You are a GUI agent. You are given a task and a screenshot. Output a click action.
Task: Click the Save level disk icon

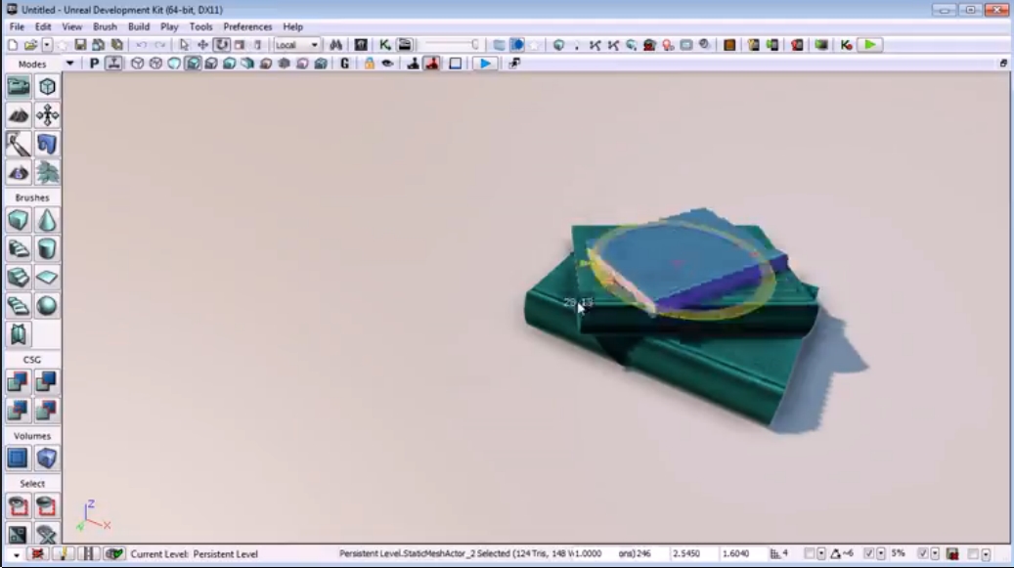coord(80,45)
